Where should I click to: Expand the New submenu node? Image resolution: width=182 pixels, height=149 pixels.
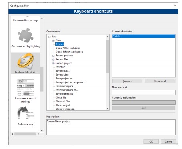(x=53, y=40)
